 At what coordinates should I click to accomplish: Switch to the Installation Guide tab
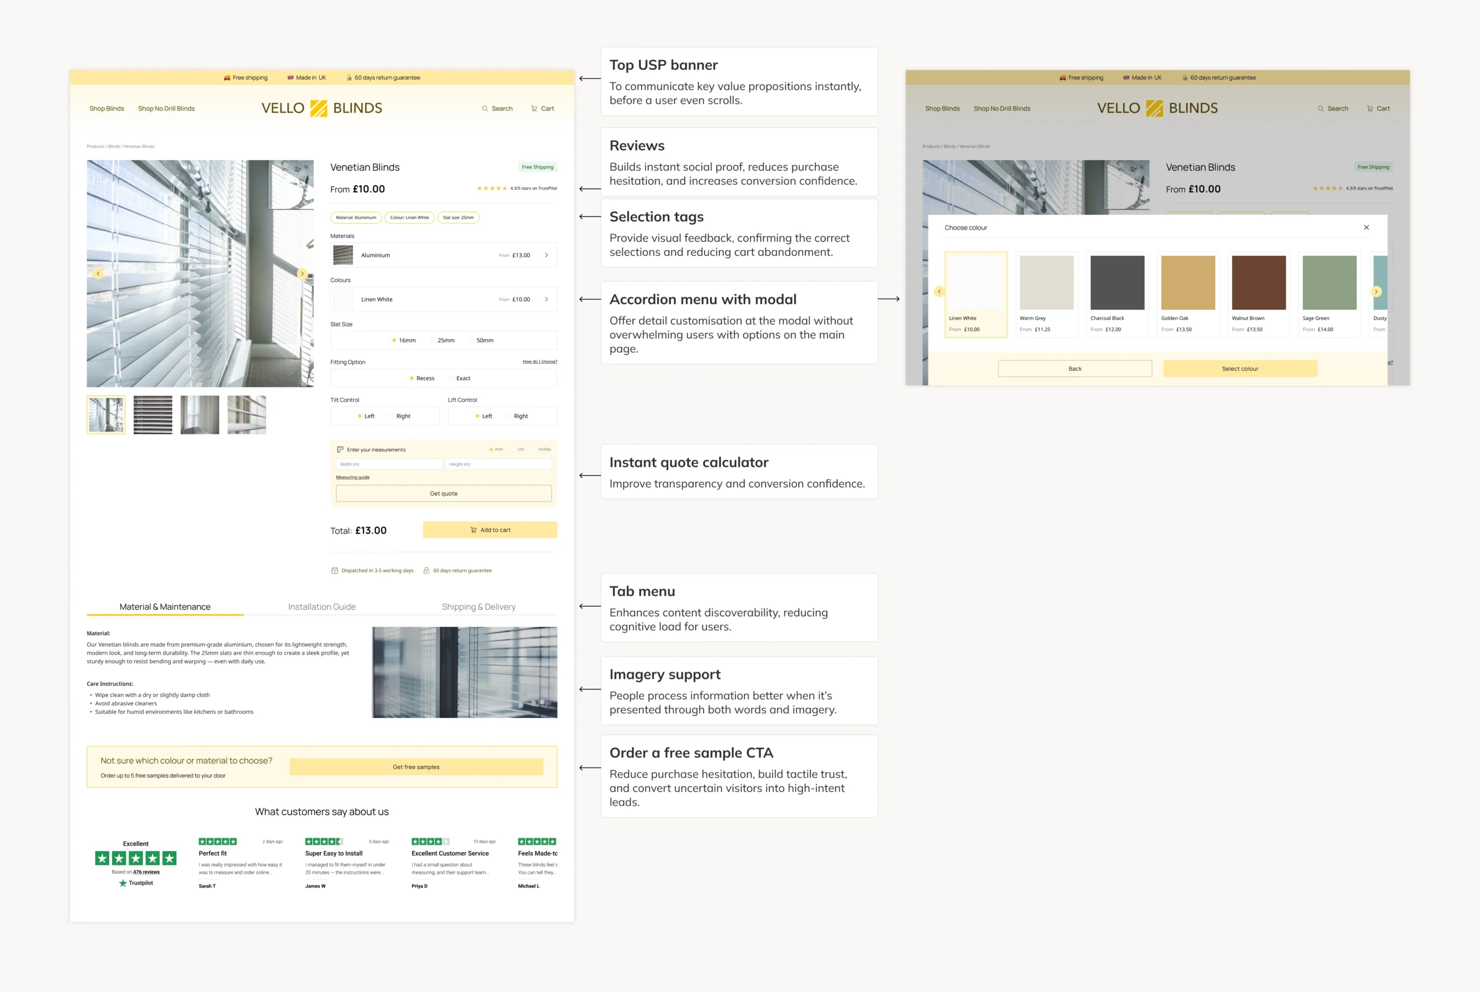(322, 607)
